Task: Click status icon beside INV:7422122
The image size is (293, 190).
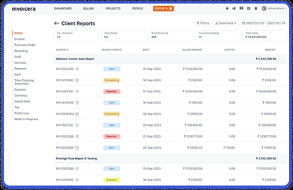Action: tap(77, 125)
